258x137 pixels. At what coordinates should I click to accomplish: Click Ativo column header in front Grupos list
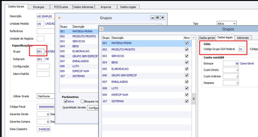pyautogui.click(x=187, y=38)
